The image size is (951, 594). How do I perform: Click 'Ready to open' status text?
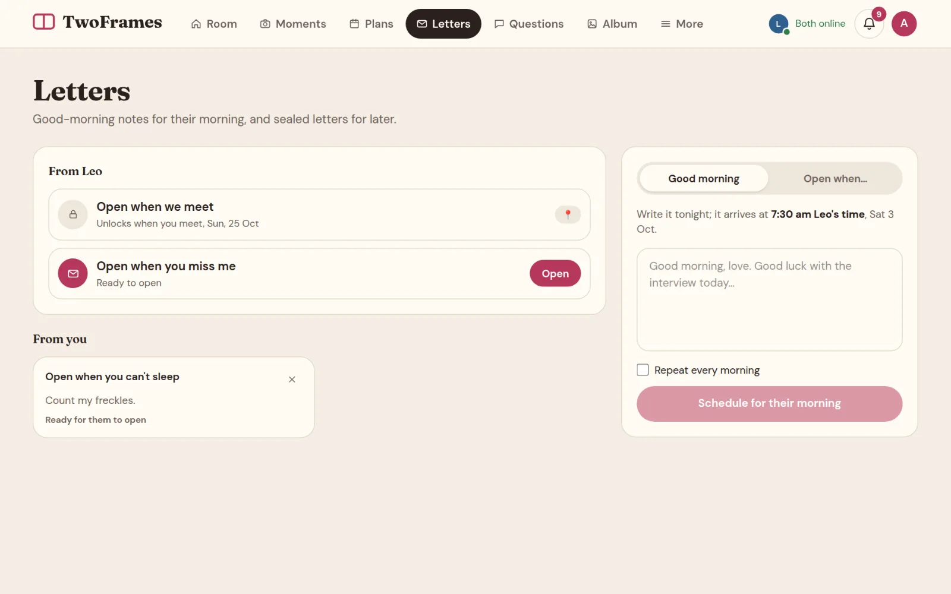pos(129,283)
